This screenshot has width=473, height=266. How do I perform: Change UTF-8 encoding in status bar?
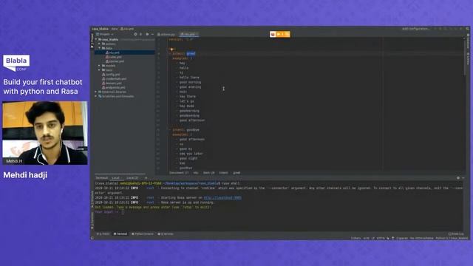(381, 238)
